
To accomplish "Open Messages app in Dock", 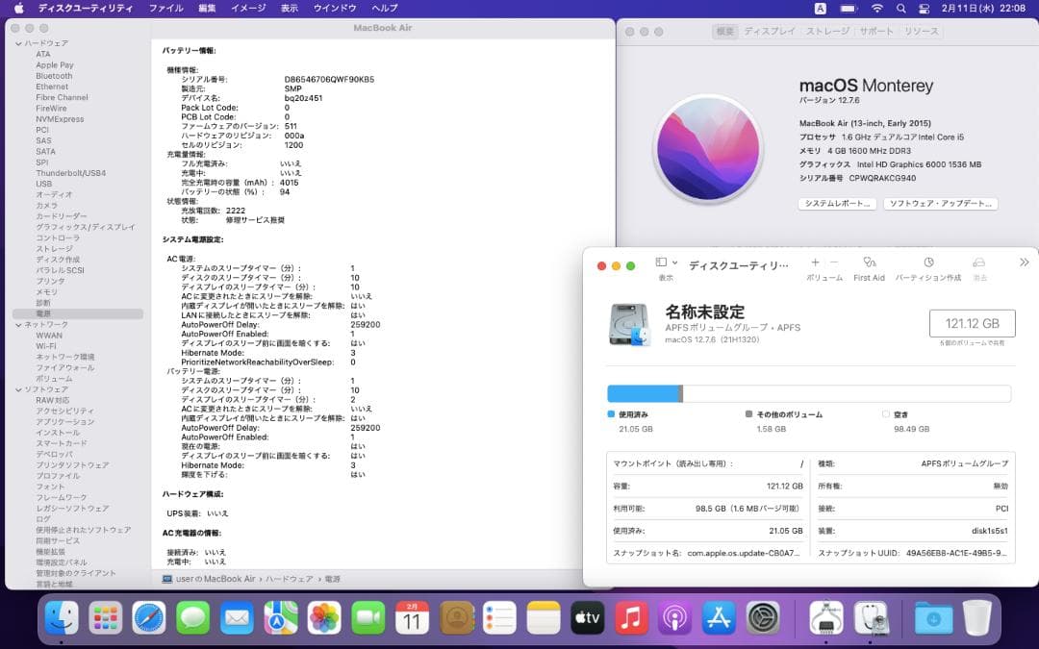I will click(192, 618).
